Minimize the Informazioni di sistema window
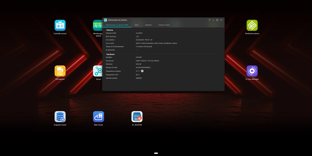This screenshot has width=312, height=156. [x=213, y=20]
